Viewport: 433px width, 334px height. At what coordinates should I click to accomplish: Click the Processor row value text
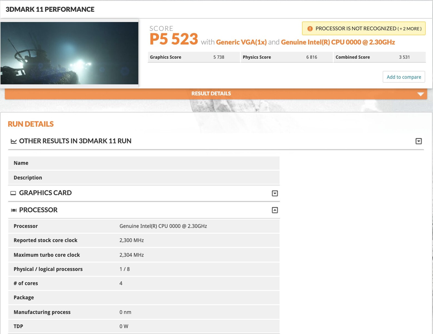(x=163, y=226)
